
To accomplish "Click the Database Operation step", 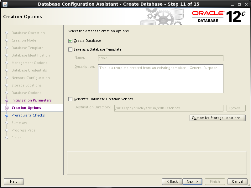I will point(28,33).
